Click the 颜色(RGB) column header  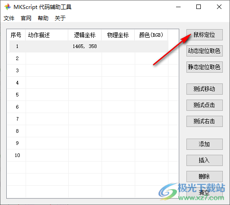(x=151, y=35)
